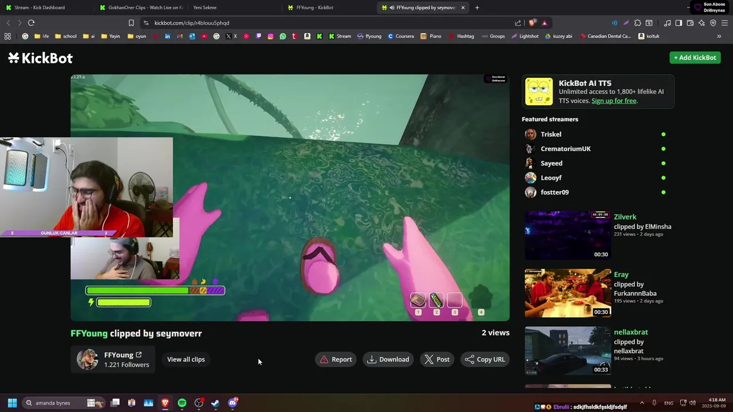Screen dimensions: 733x412
Task: Reload the page with the refresh icon
Action: 31,23
